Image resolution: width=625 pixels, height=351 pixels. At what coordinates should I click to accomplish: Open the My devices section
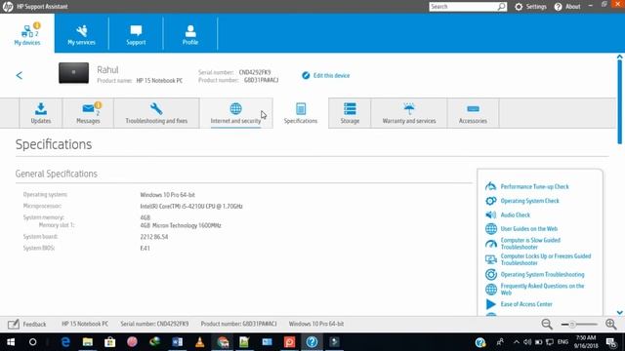point(27,33)
